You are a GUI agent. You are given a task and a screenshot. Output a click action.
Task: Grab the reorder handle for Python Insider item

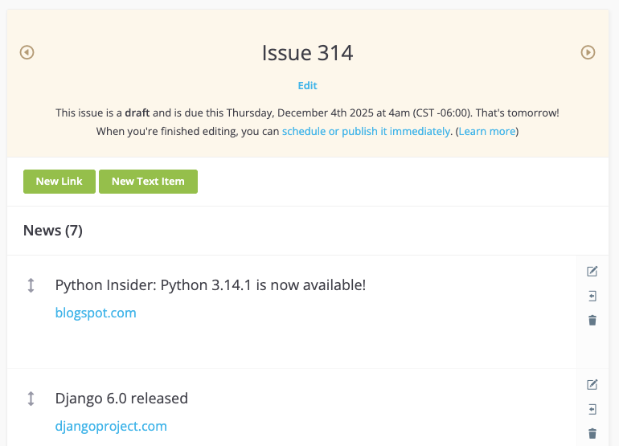31,285
